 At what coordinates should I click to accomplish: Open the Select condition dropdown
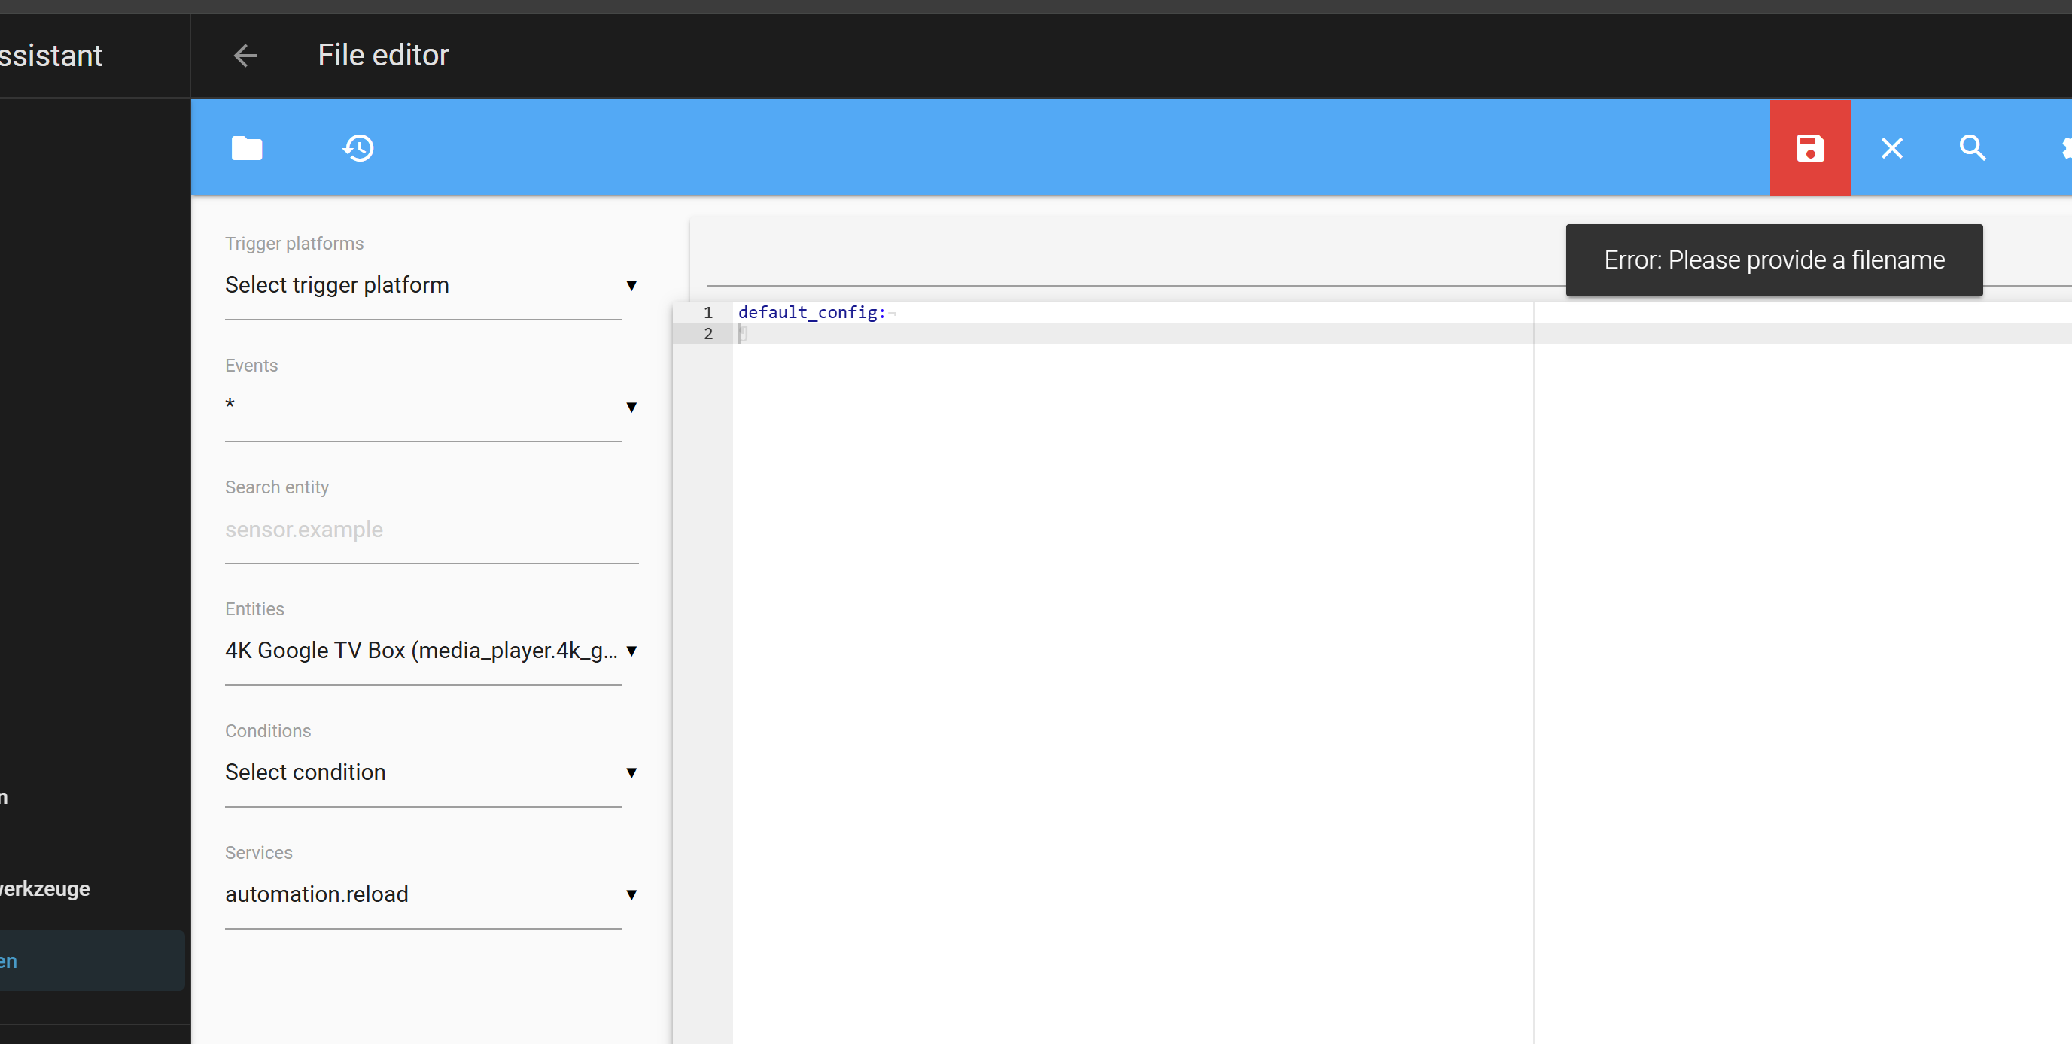tap(431, 772)
